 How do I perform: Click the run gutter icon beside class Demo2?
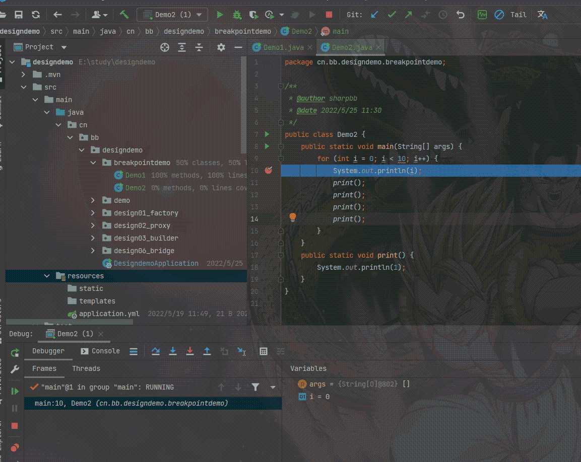(x=267, y=134)
